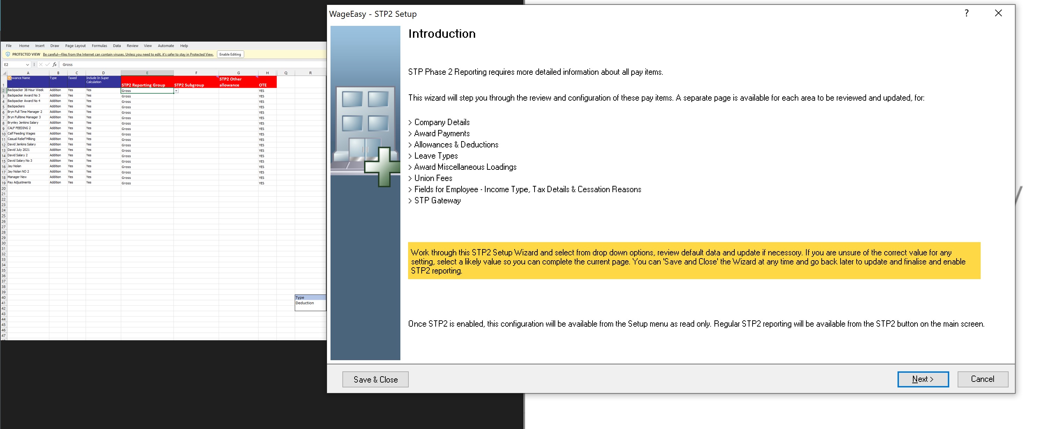Viewport: 1046px width, 429px height.
Task: Open the Data tab in Excel
Action: coord(117,46)
